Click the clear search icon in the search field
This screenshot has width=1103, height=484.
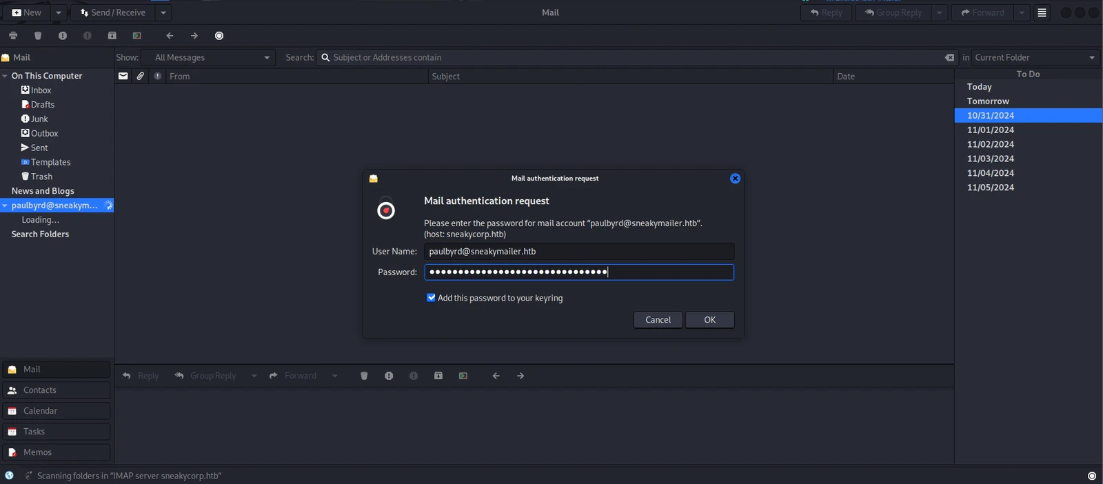(949, 58)
